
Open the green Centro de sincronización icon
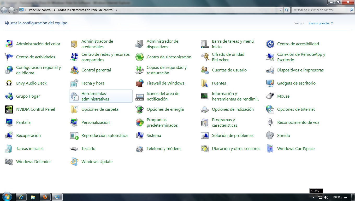click(x=140, y=57)
